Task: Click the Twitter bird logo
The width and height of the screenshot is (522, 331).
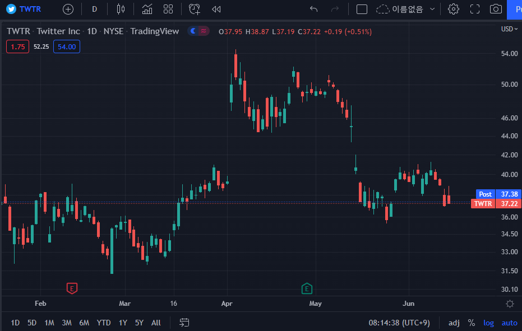Action: click(11, 9)
